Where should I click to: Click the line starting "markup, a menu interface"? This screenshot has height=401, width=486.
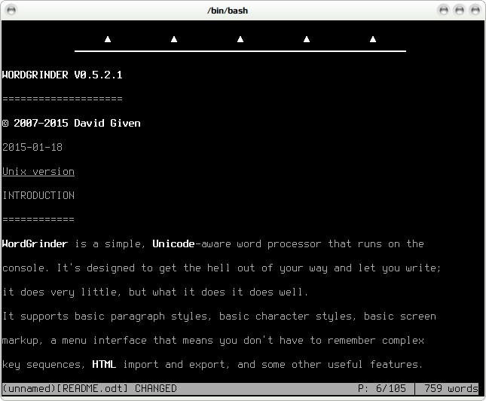[x=213, y=341]
